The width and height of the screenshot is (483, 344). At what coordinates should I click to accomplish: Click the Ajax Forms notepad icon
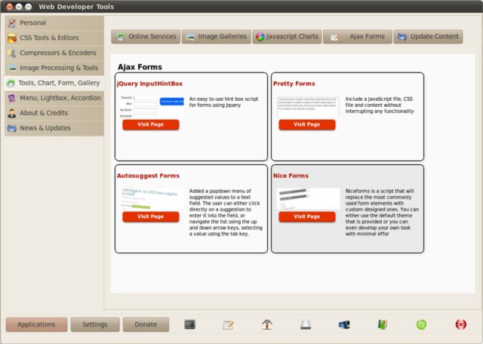pos(334,37)
